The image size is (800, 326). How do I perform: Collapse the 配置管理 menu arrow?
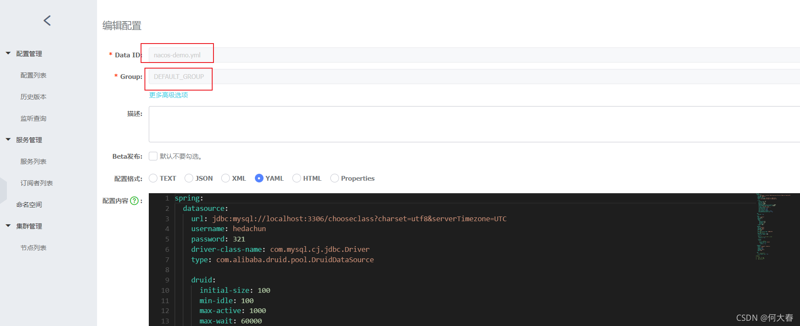(x=8, y=53)
